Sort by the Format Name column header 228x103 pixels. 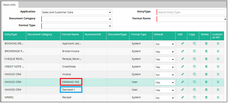[x=70, y=35]
